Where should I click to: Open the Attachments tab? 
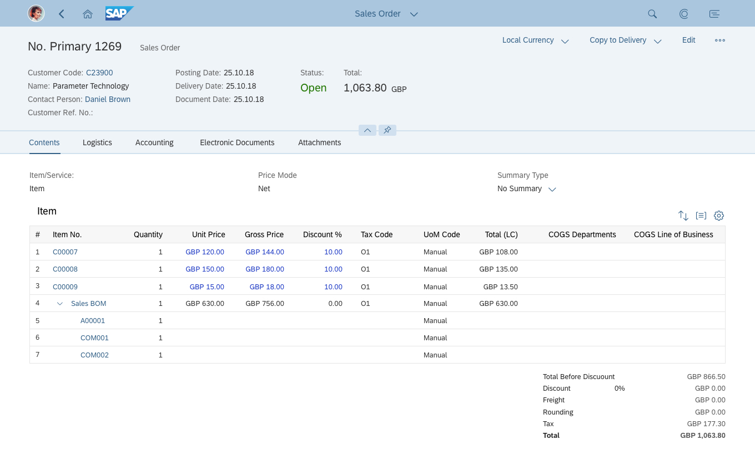[x=319, y=142]
